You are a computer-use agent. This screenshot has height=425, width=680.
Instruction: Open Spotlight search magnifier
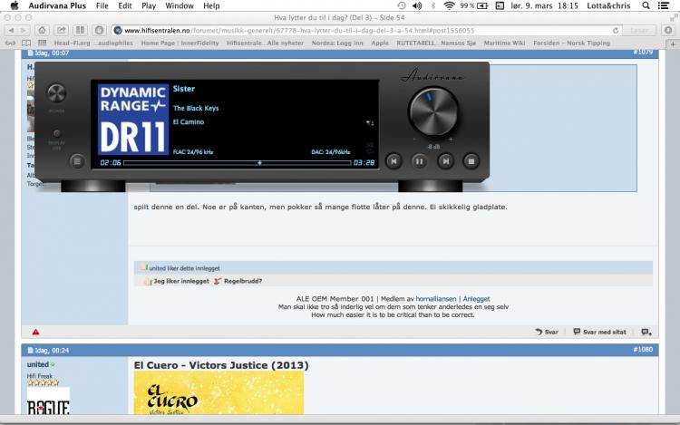pyautogui.click(x=646, y=5)
